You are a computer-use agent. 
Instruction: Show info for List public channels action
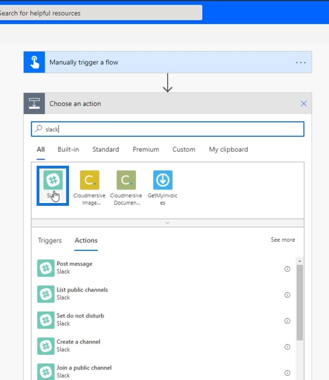point(287,295)
